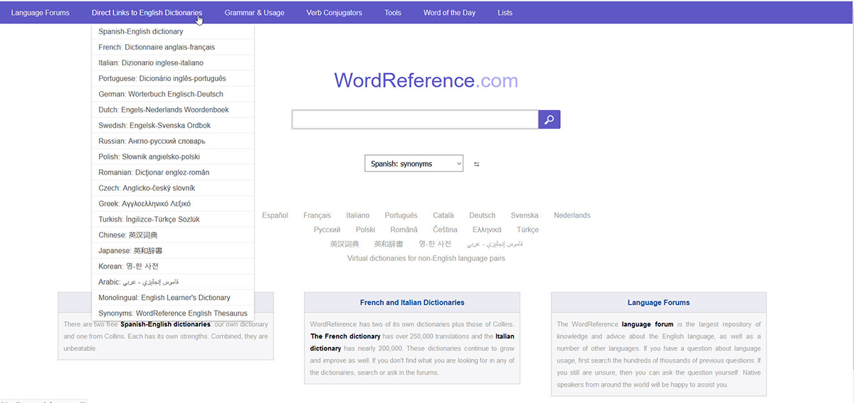Select Romanian: Dicționar englez-român entry
Image resolution: width=854 pixels, height=403 pixels.
click(173, 172)
